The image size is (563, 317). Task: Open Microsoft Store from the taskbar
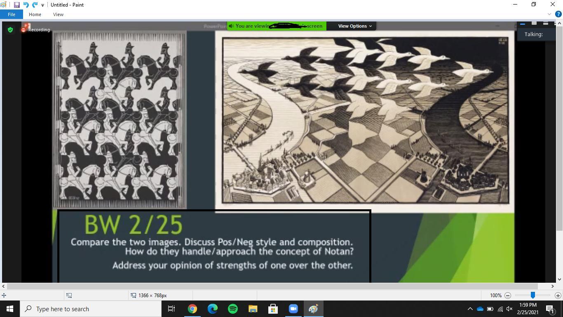[x=273, y=309]
